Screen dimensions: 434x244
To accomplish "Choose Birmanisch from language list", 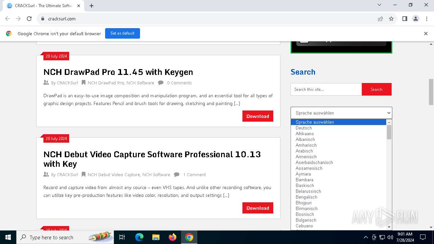I will pyautogui.click(x=338, y=208).
